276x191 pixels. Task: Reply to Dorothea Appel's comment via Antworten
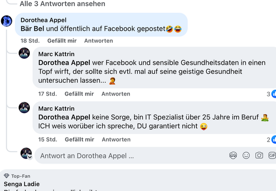98,41
